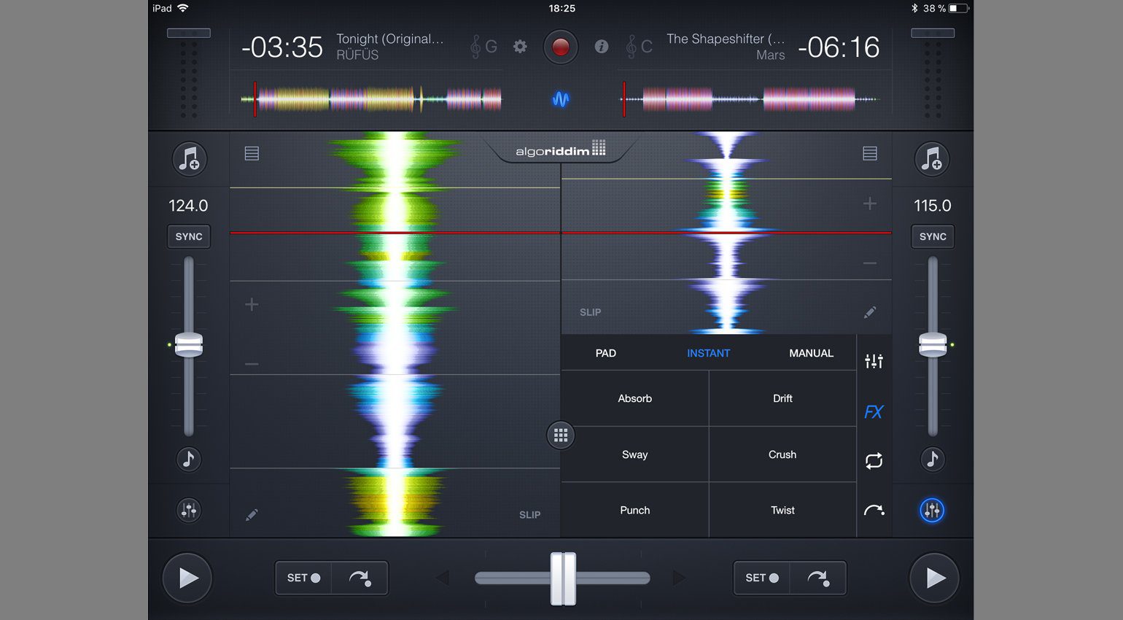Open left deck mixer tools icon
The width and height of the screenshot is (1123, 620).
click(x=189, y=510)
